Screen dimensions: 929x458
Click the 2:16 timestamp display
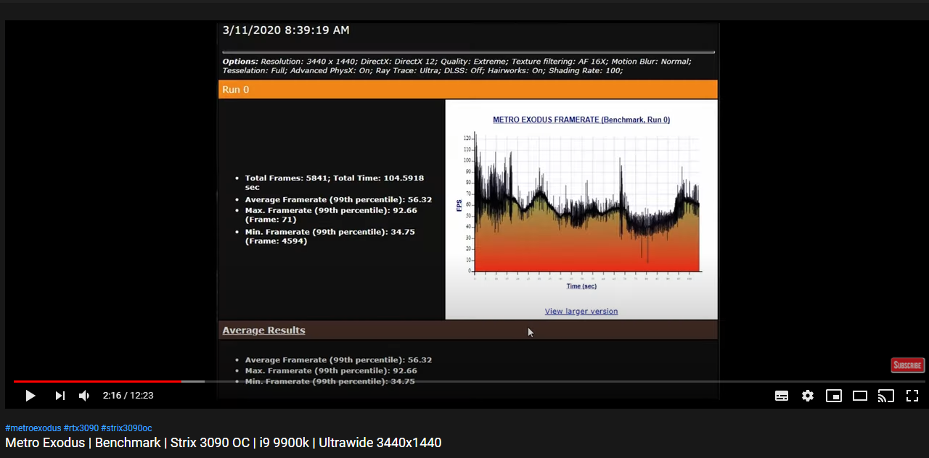(128, 396)
